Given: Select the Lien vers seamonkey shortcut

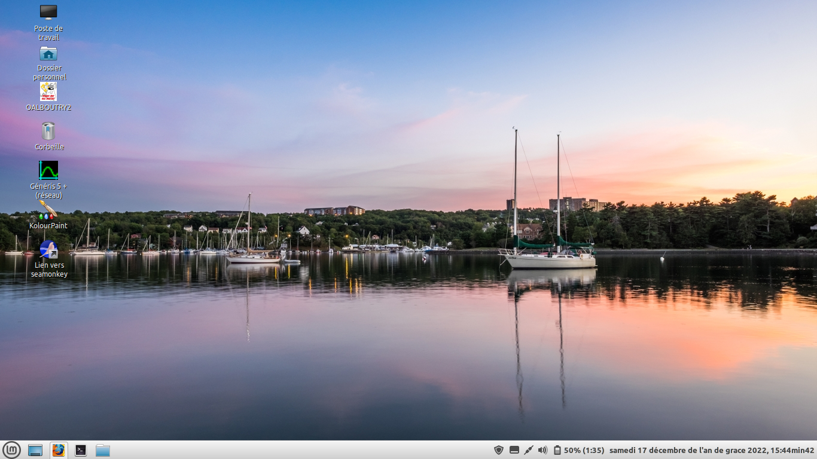Looking at the screenshot, I should click(x=48, y=249).
